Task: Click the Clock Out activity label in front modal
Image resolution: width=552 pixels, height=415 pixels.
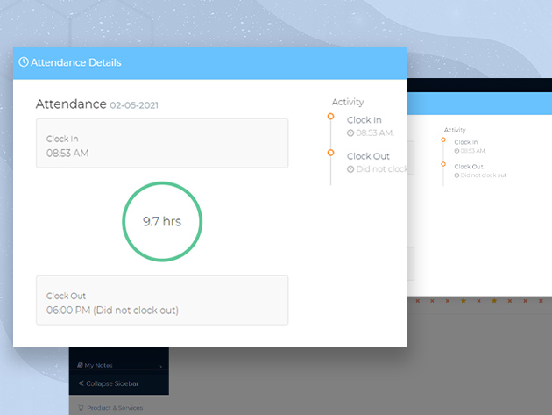Action: pos(368,156)
